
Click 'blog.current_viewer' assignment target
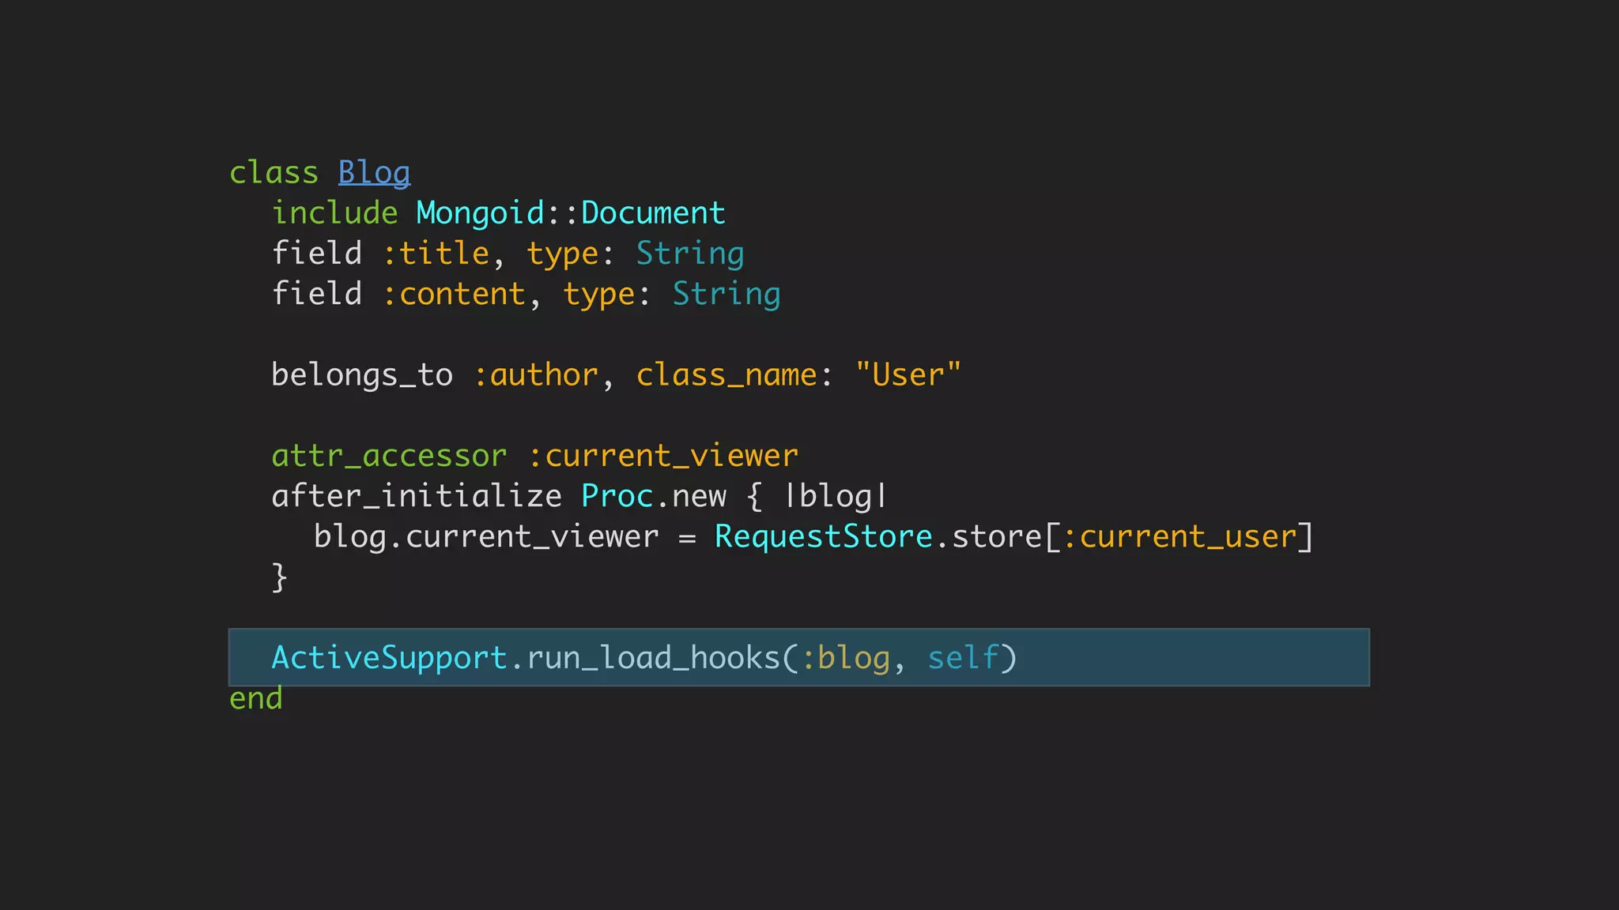tap(486, 537)
